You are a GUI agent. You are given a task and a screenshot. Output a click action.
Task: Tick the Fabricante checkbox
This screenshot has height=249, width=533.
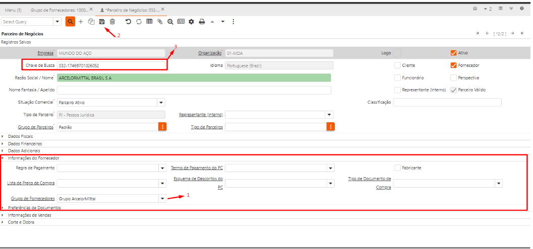398,168
